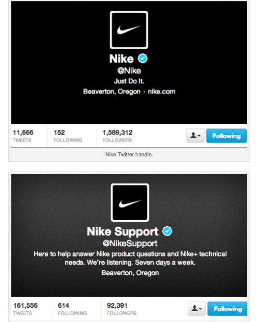This screenshot has width=258, height=322.
Task: View Nike's 1,589,312 followers
Action: [117, 136]
